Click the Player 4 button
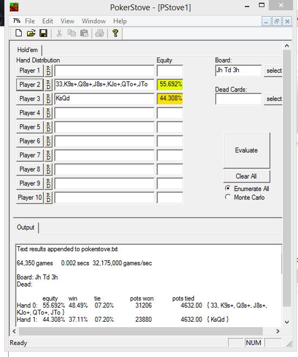Image resolution: width=298 pixels, height=357 pixels. pos(30,113)
